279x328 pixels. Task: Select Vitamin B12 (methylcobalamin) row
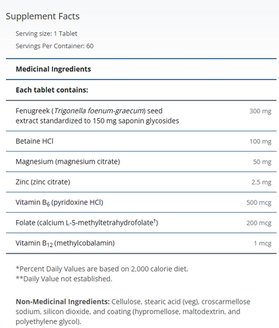click(141, 243)
